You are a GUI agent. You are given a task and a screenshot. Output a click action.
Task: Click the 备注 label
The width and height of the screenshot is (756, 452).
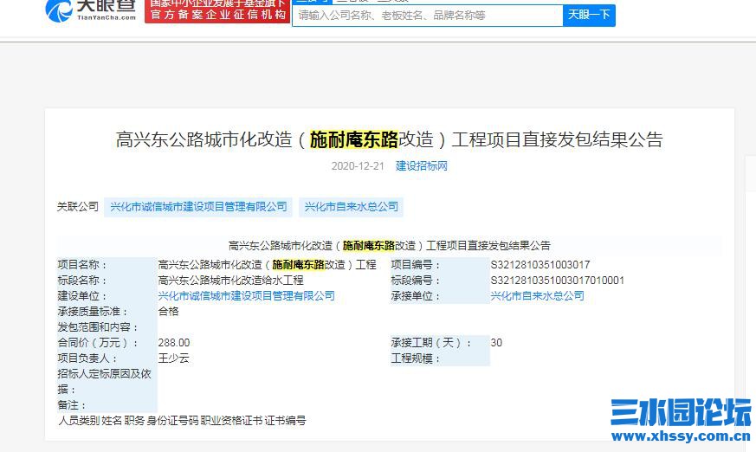click(71, 405)
